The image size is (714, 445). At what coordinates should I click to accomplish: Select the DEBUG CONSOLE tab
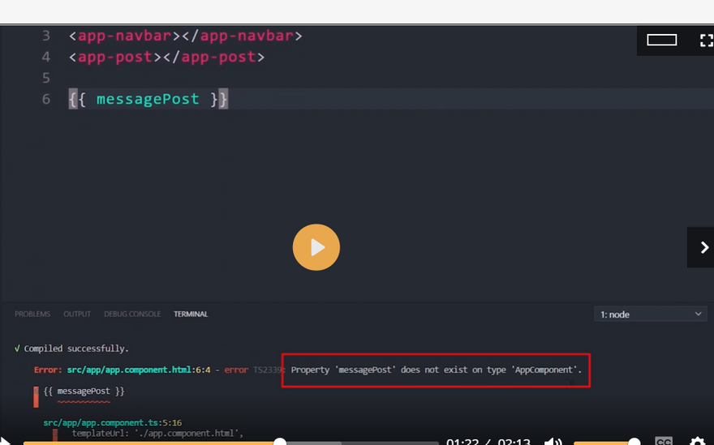tap(132, 314)
